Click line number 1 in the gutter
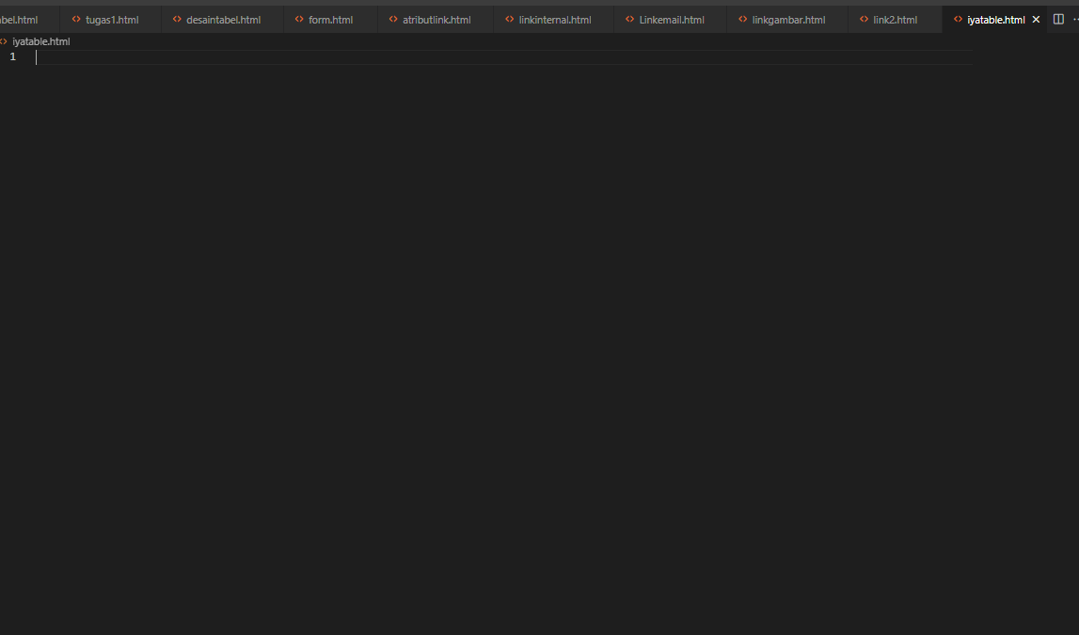Image resolution: width=1079 pixels, height=635 pixels. pyautogui.click(x=12, y=56)
